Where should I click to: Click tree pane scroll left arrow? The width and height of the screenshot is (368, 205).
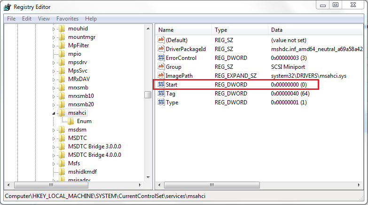click(8, 185)
